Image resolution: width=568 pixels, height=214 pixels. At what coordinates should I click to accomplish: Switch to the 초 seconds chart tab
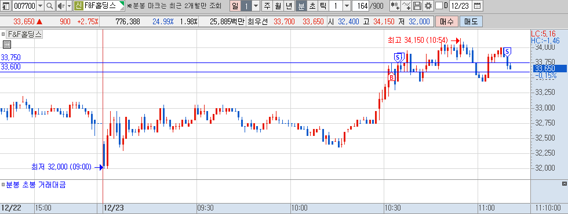point(312,6)
